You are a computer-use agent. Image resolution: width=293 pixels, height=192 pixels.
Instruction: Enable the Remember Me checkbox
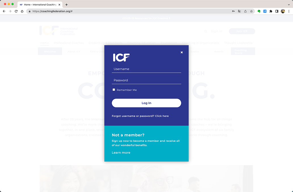[114, 90]
